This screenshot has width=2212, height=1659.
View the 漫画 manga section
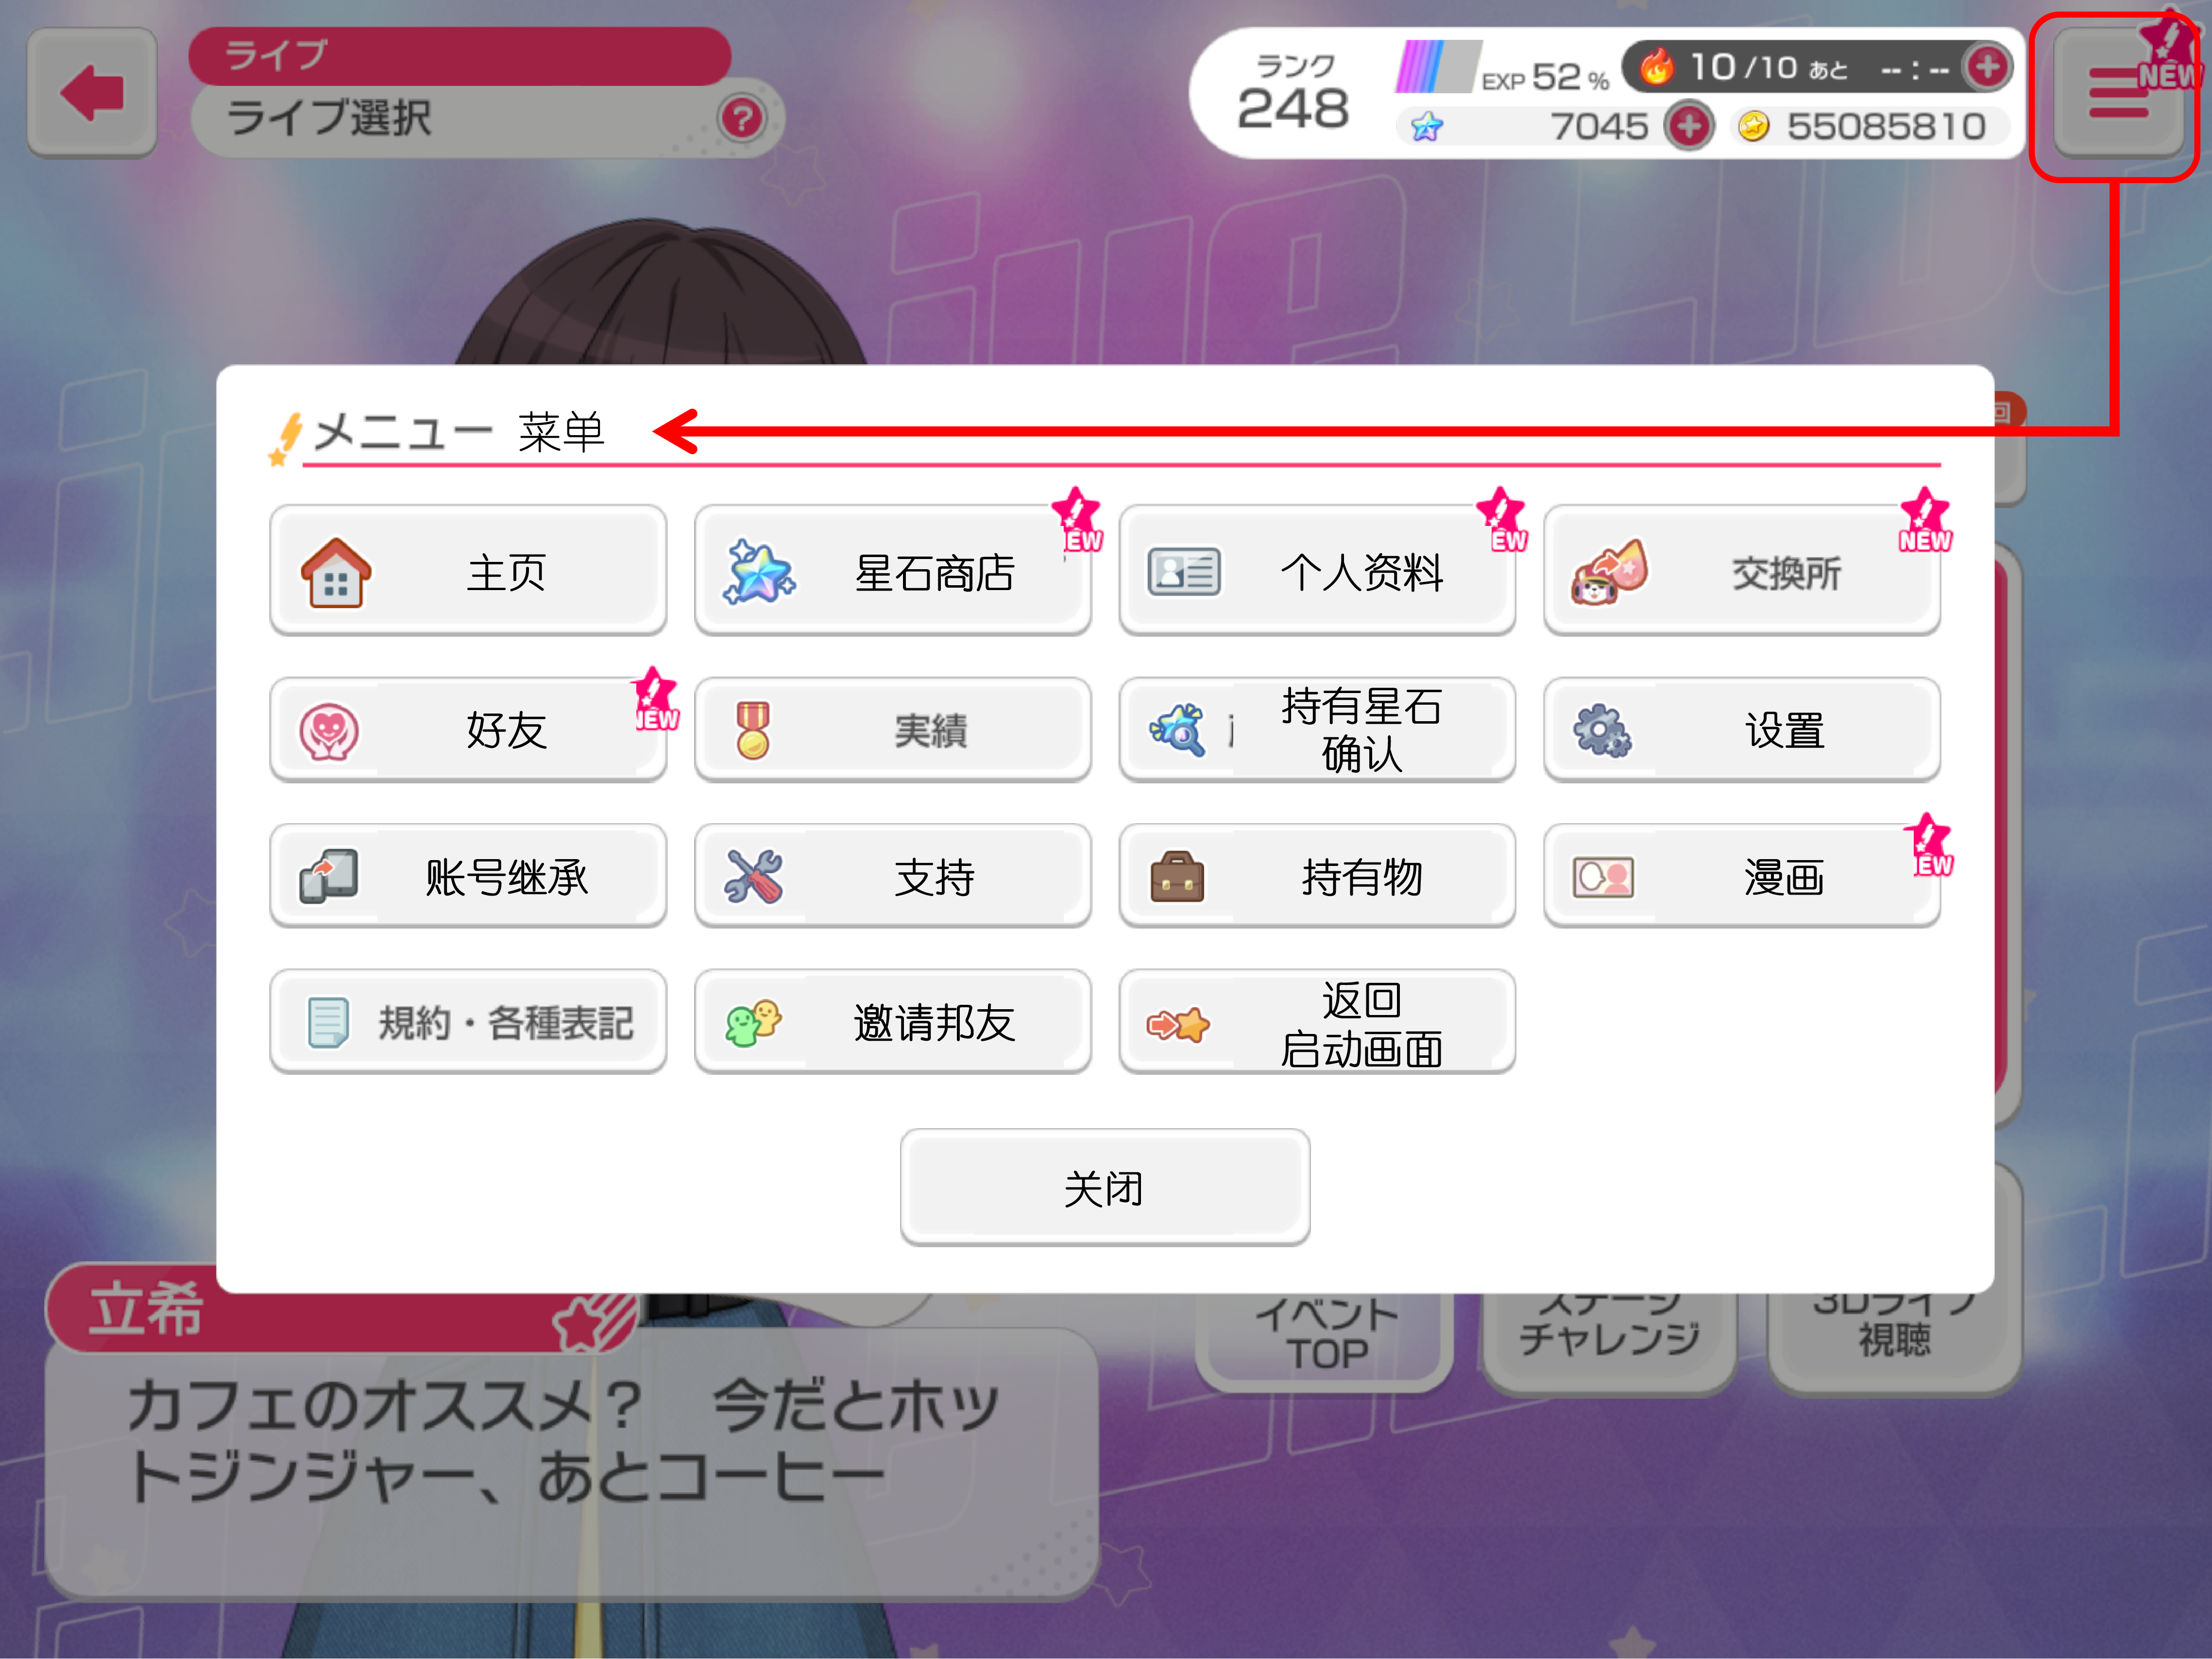point(1741,876)
